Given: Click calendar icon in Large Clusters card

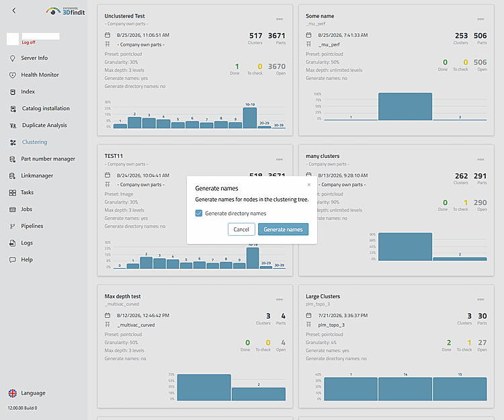Looking at the screenshot, I should (309, 315).
